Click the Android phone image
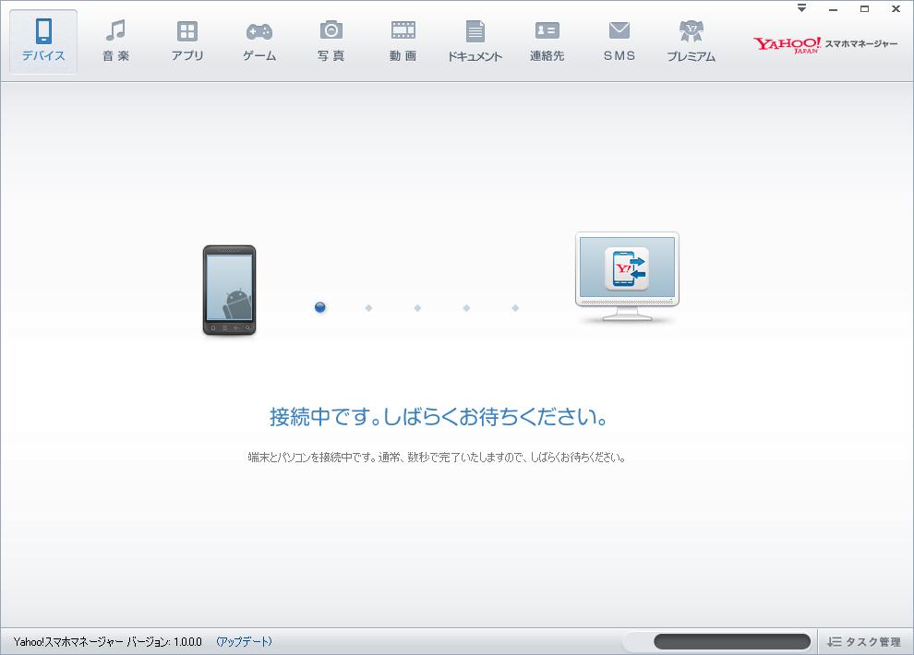Image resolution: width=914 pixels, height=655 pixels. pyautogui.click(x=229, y=290)
